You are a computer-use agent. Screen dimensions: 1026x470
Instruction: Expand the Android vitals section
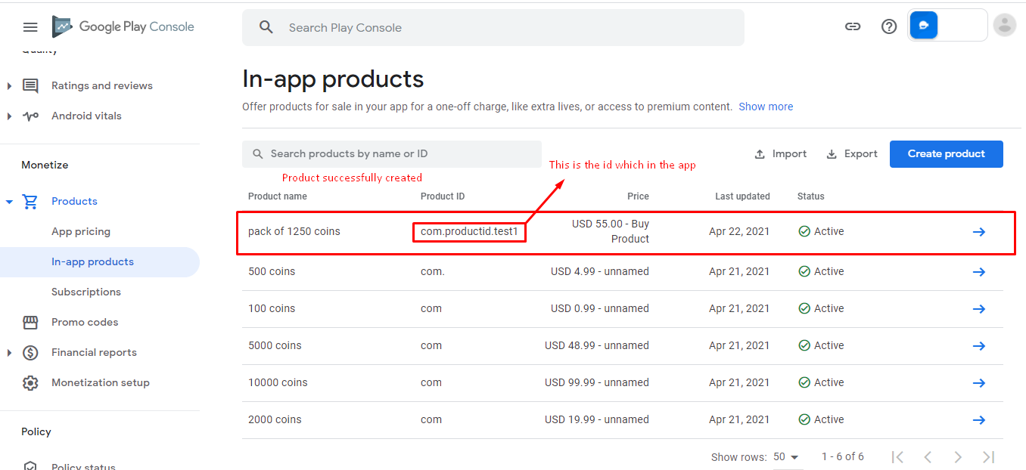tap(9, 116)
